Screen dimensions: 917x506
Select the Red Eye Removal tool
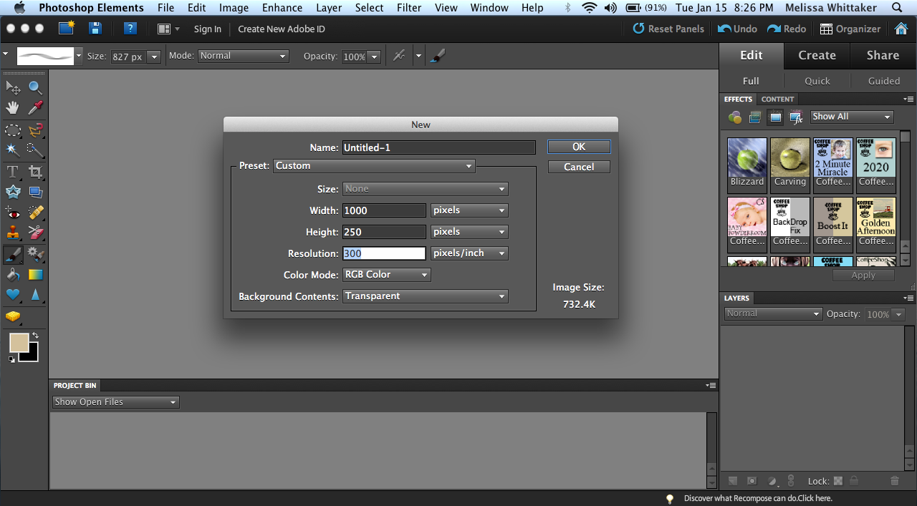pyautogui.click(x=13, y=213)
